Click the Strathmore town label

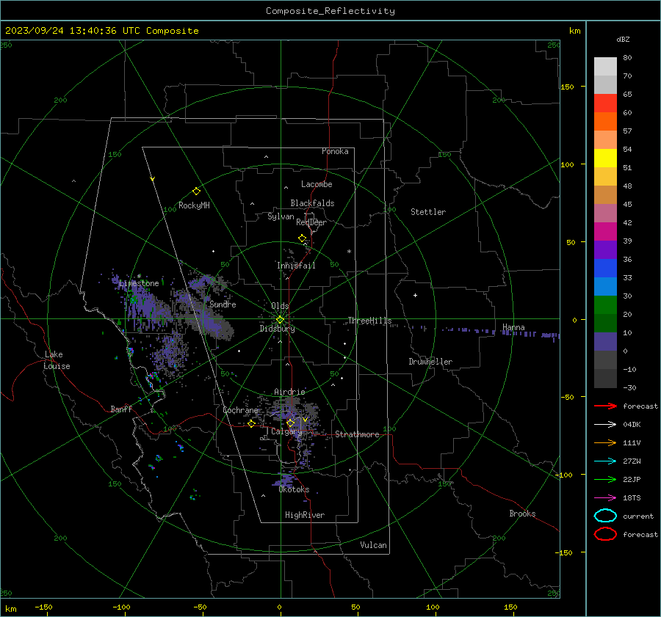(x=357, y=434)
